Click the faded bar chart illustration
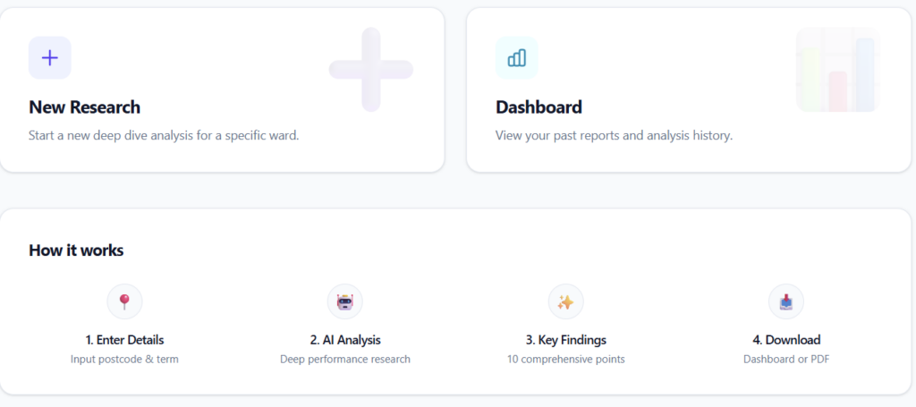Image resolution: width=916 pixels, height=407 pixels. (838, 70)
